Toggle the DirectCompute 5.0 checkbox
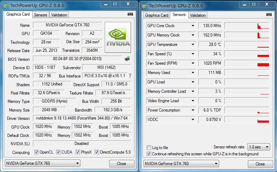The height and width of the screenshot is (172, 277). tap(97, 152)
